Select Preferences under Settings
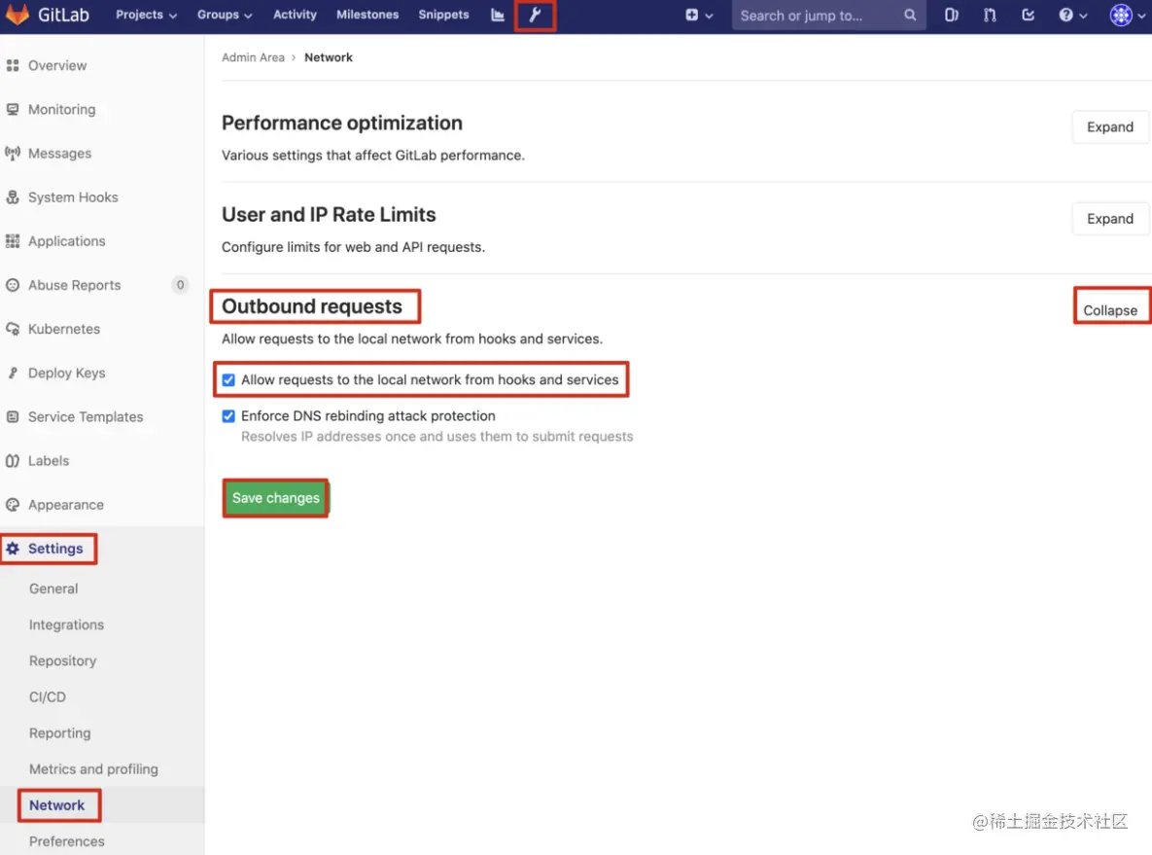1152x855 pixels. [66, 841]
